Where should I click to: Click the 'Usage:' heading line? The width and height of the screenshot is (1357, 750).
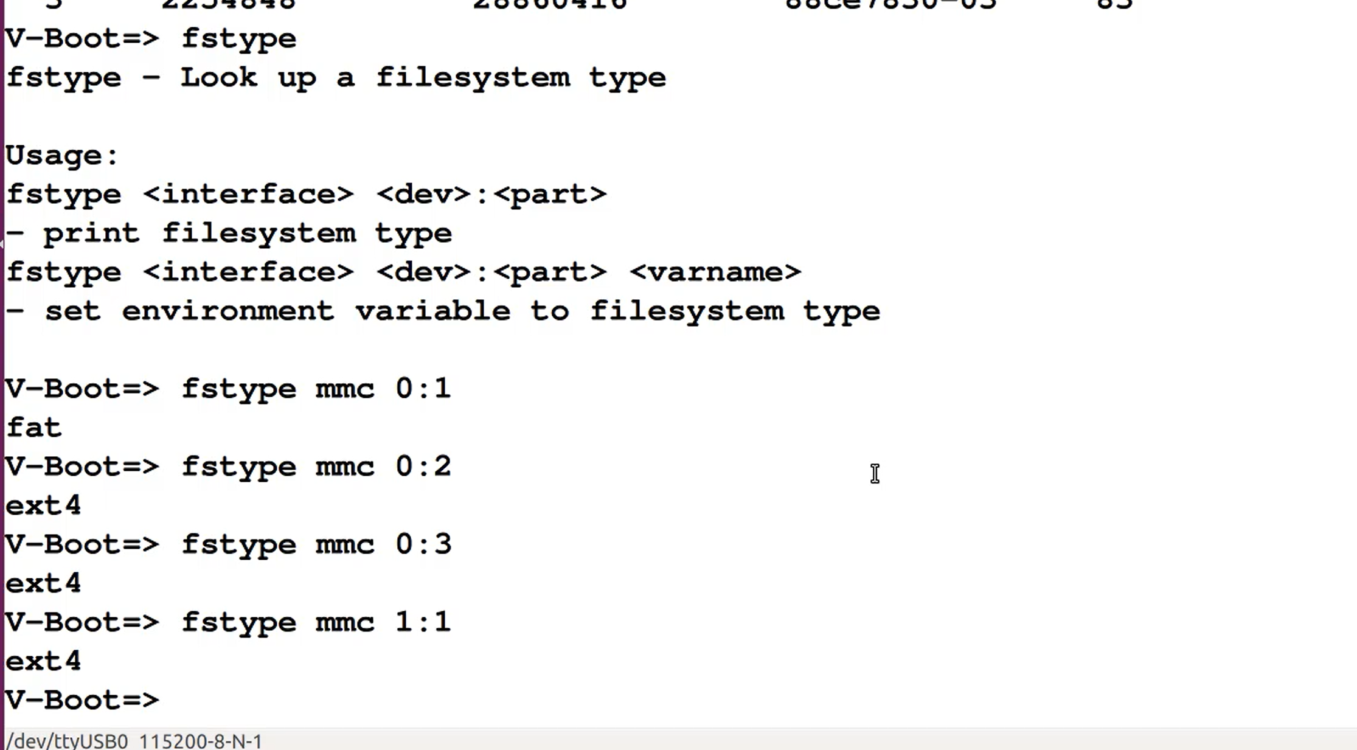click(63, 156)
